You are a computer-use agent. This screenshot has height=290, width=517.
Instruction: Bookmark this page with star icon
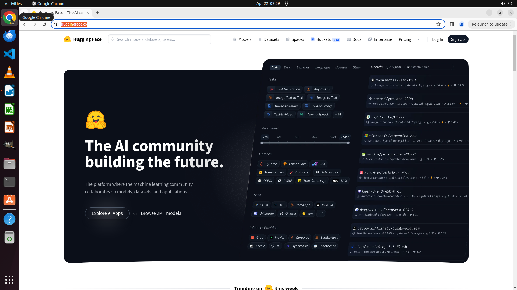439,24
